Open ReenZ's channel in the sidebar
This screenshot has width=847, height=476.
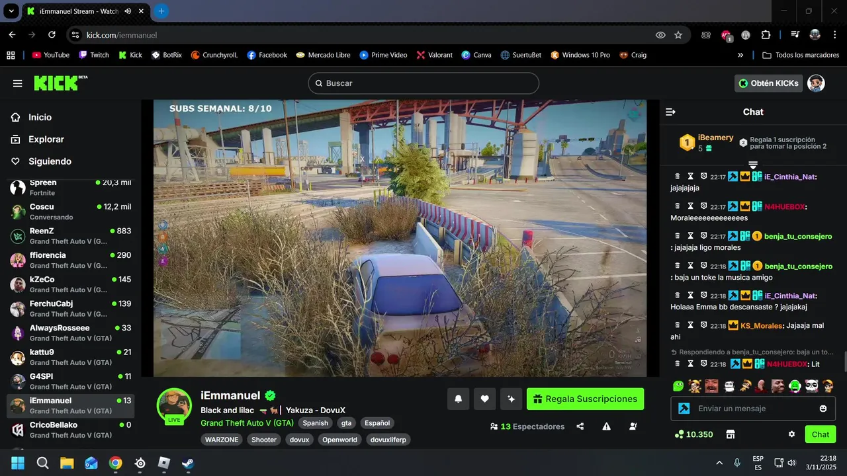click(x=71, y=236)
